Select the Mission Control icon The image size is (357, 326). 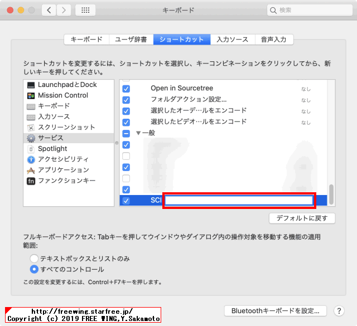pos(31,95)
